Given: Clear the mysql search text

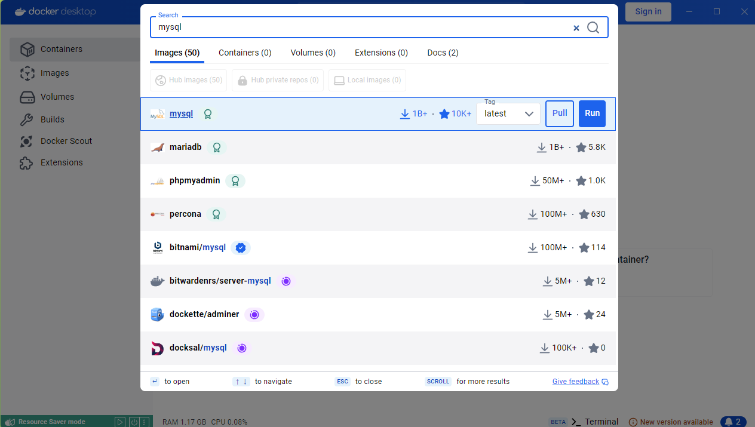Looking at the screenshot, I should [576, 28].
